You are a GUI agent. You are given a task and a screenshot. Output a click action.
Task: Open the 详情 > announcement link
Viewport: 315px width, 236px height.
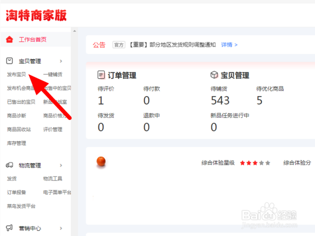coord(229,45)
